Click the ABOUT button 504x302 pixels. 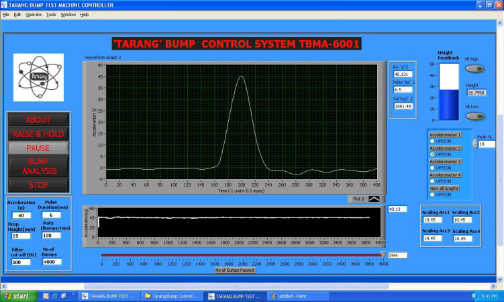pyautogui.click(x=38, y=119)
